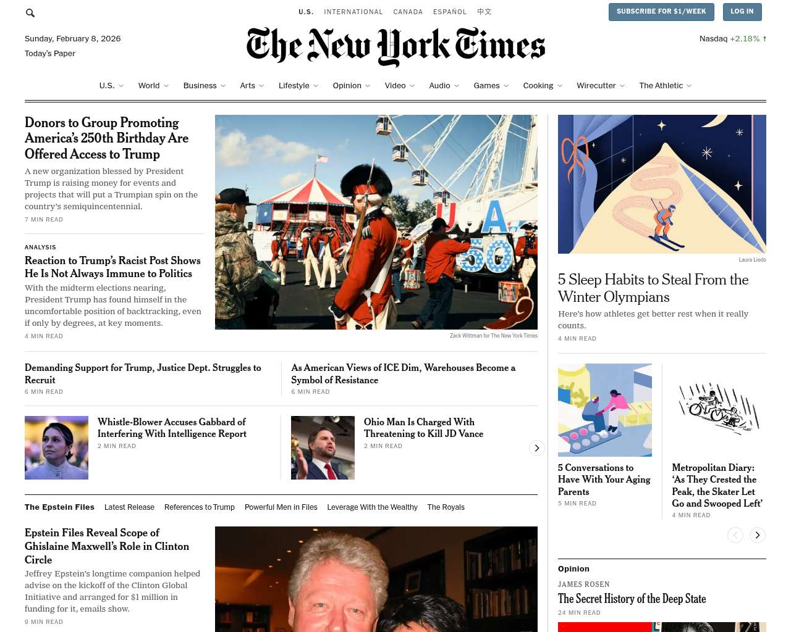Click Subscribe for $1/week button
Image resolution: width=791 pixels, height=632 pixels.
[x=661, y=12]
